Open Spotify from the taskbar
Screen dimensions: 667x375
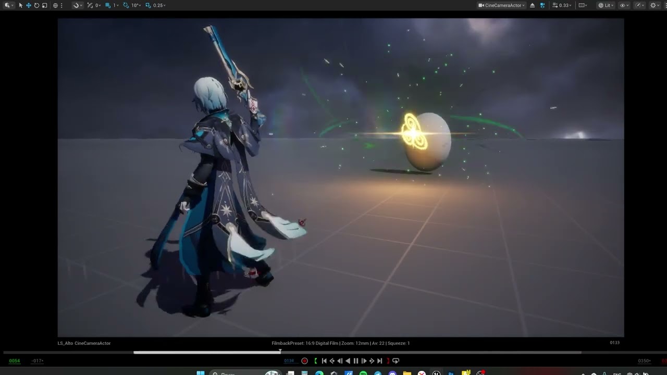pyautogui.click(x=363, y=373)
